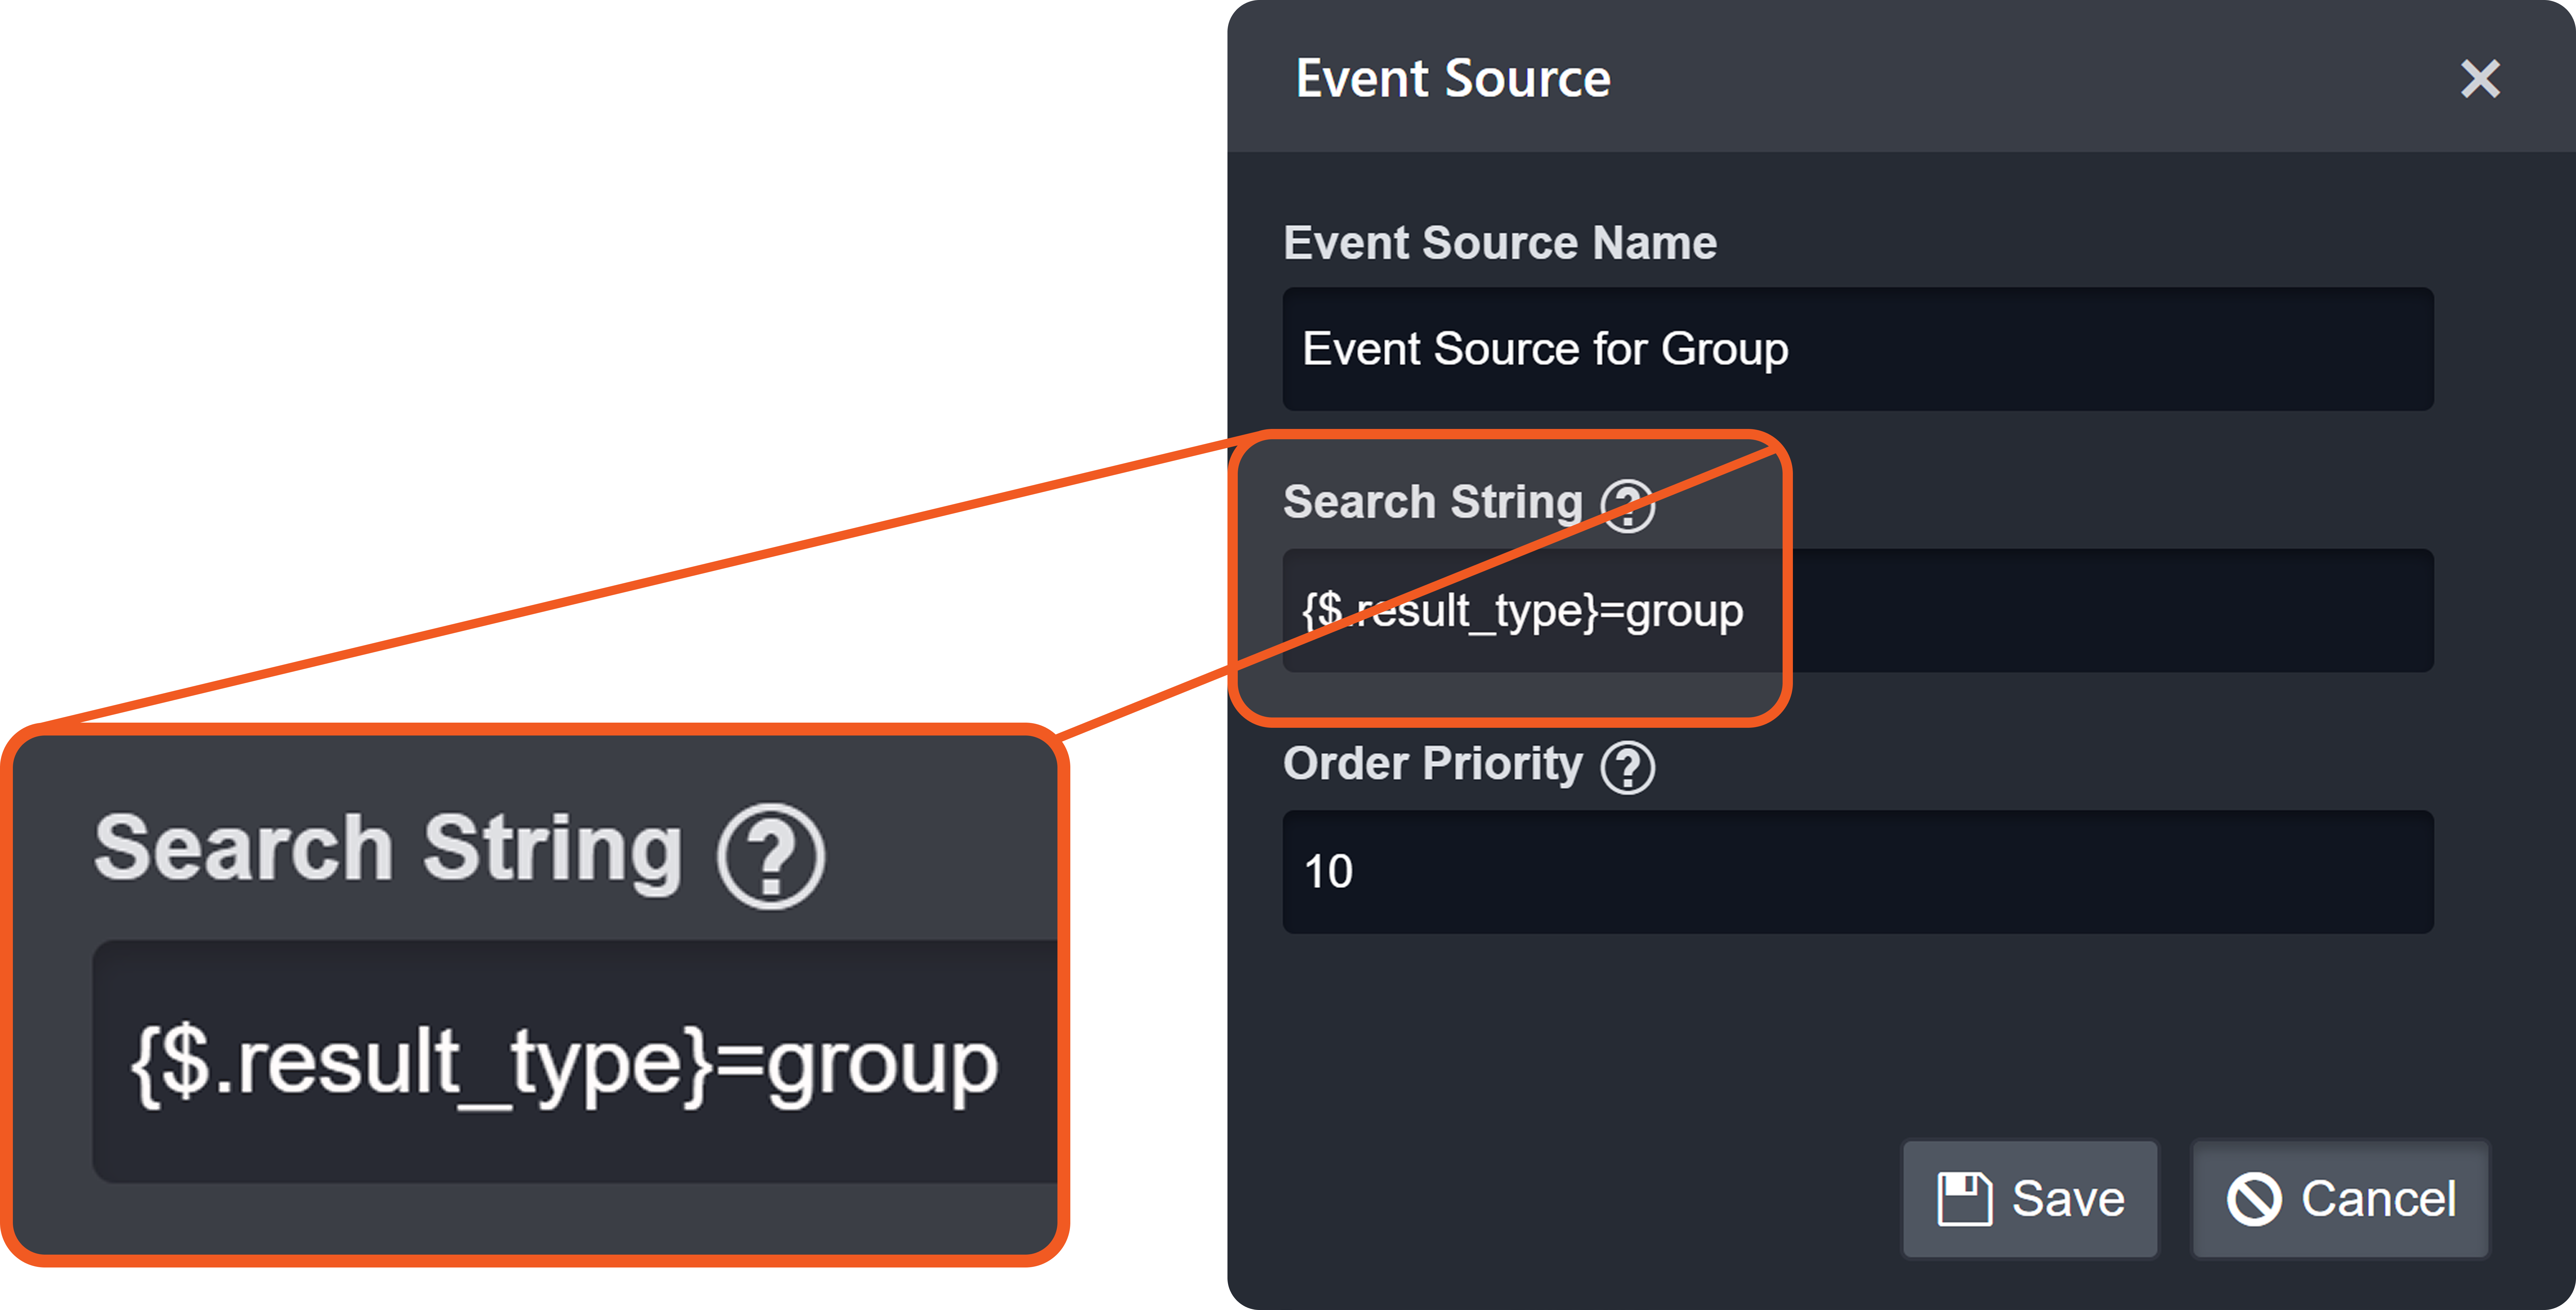Click the "Event Source Name" label
Viewport: 2576px width, 1310px height.
click(1499, 243)
